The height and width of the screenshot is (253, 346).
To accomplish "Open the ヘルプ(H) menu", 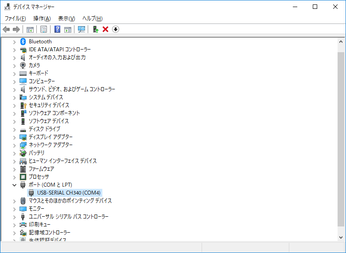I will (93, 19).
